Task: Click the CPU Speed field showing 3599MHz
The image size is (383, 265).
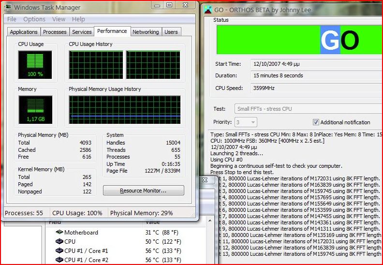Action: click(x=317, y=88)
